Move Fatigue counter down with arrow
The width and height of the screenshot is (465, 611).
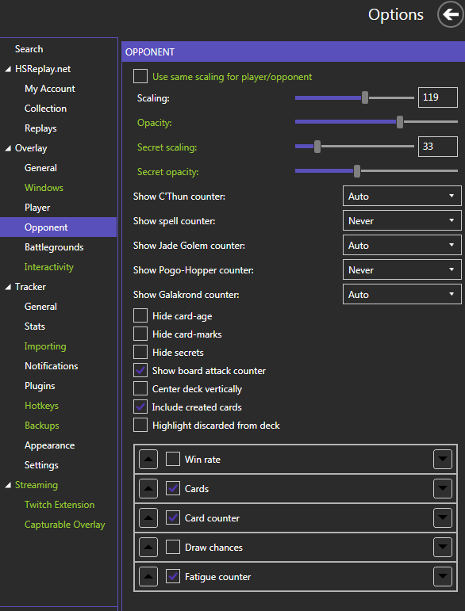click(442, 577)
